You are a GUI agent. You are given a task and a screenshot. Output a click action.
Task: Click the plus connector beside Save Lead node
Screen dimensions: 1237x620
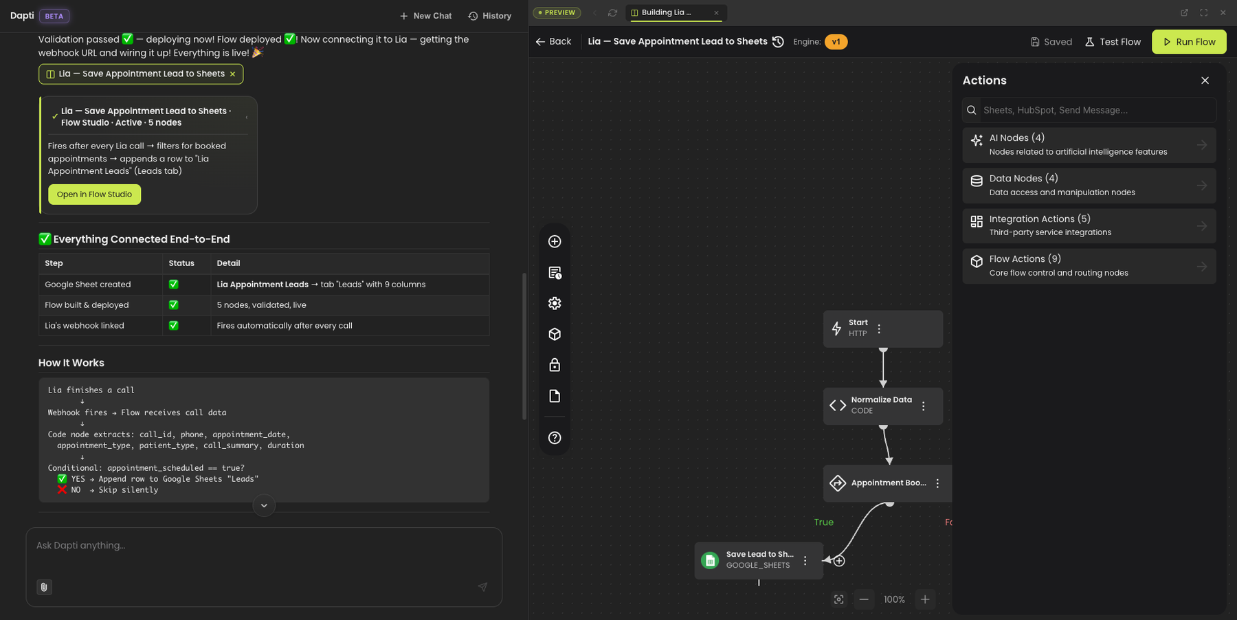click(x=839, y=561)
